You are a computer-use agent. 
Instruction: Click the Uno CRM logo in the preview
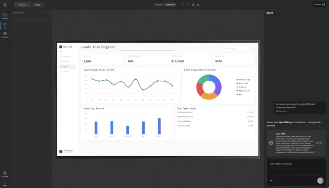60,47
